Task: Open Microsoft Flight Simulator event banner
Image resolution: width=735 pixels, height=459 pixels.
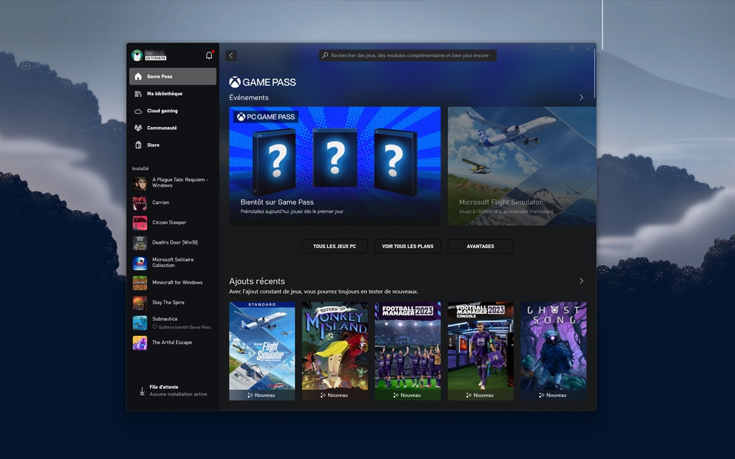Action: point(522,166)
